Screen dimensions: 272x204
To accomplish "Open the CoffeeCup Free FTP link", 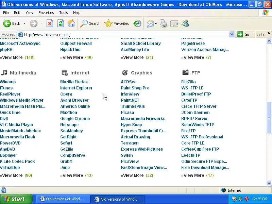I will pyautogui.click(x=200, y=149).
